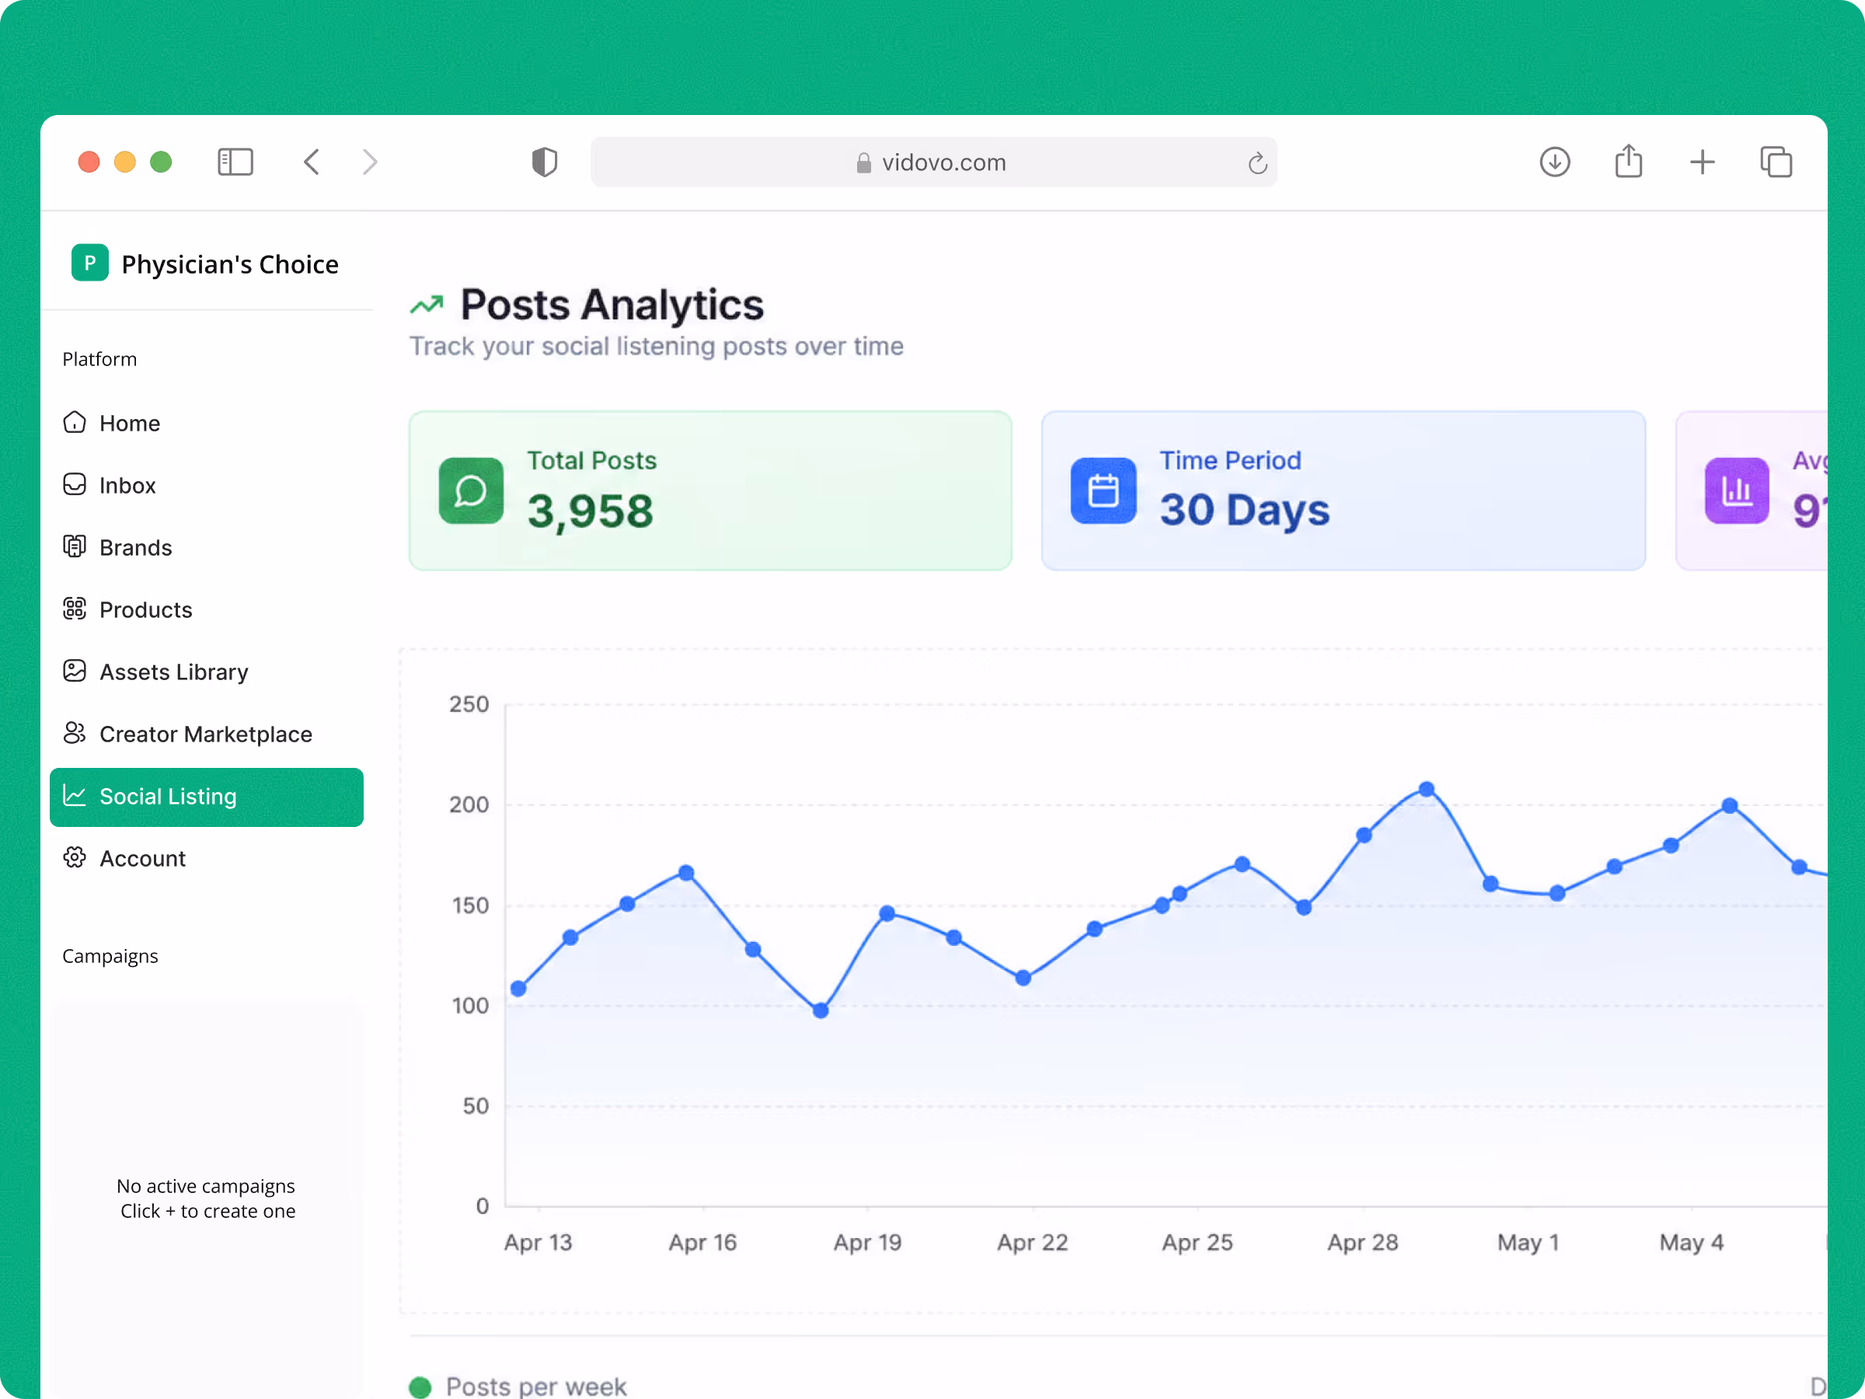Show the tab overview icon

tap(1776, 162)
